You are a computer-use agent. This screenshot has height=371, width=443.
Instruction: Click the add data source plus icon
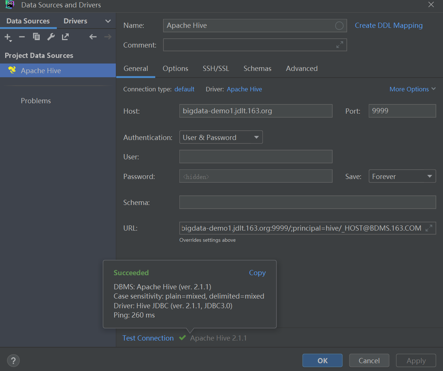[8, 37]
